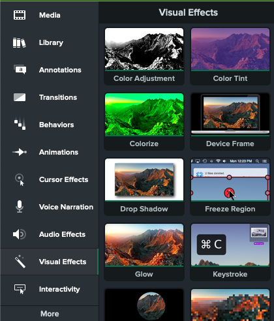Expand the More menu

(x=50, y=314)
